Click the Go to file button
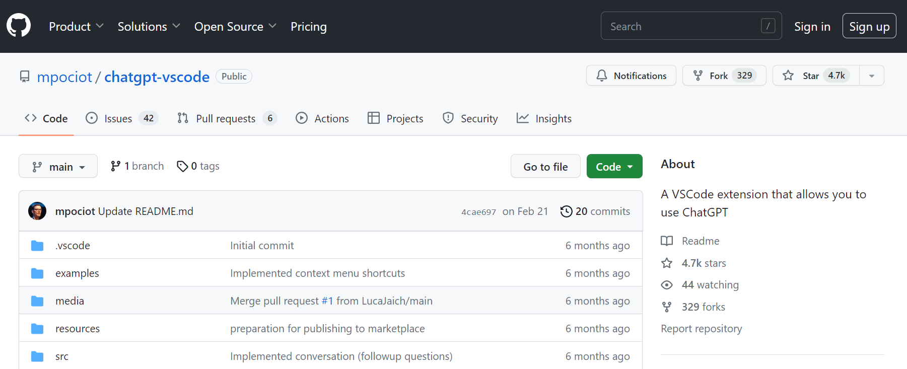 pos(545,166)
